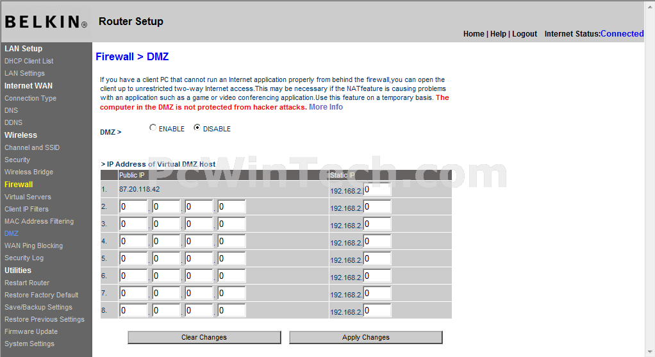
Task: Open the DDNS sidebar item
Action: pyautogui.click(x=13, y=122)
